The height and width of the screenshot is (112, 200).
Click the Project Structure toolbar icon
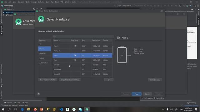click(180, 6)
